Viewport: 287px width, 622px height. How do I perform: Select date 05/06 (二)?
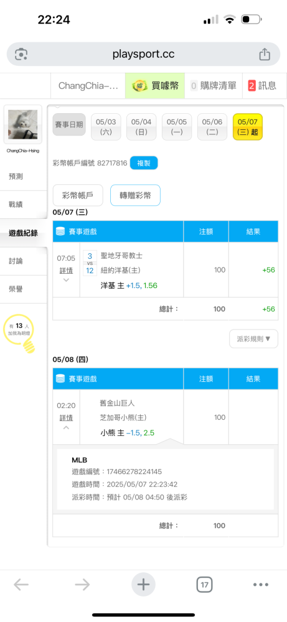click(212, 127)
